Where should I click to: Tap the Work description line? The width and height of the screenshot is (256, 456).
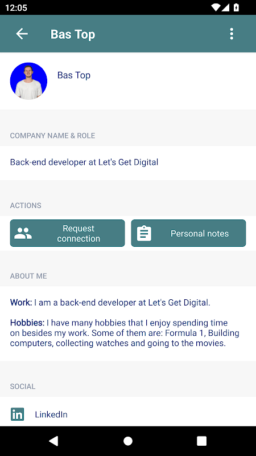tap(110, 303)
